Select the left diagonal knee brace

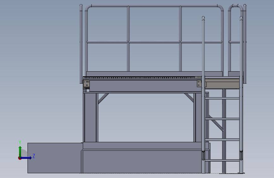103,98
